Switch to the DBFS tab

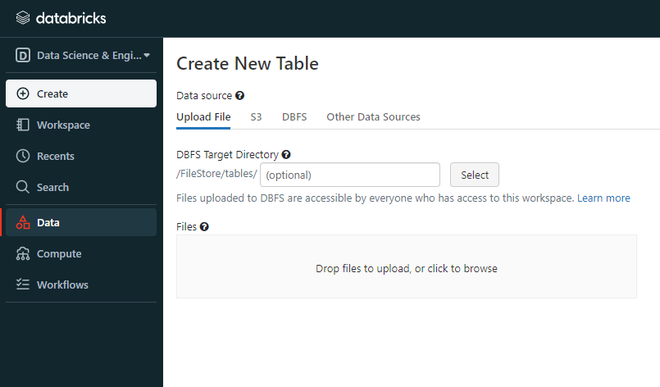[x=294, y=116]
